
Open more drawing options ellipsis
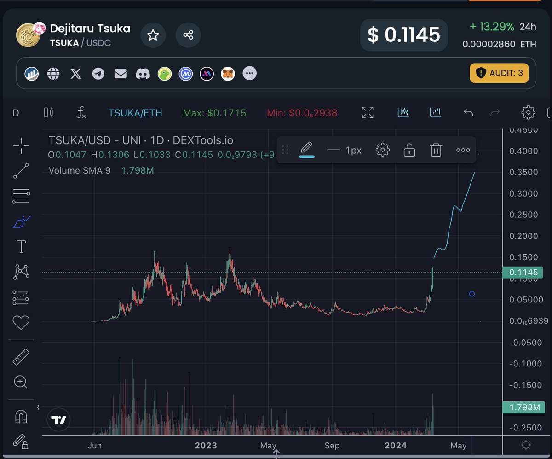463,150
